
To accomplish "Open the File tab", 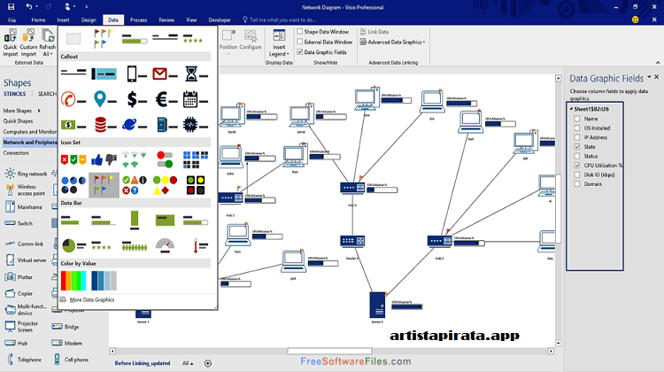I will click(x=12, y=19).
